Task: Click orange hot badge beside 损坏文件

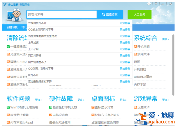Action: [x=135, y=54]
